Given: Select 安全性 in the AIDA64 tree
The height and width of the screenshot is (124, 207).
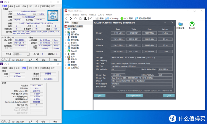Looking at the screenshot, I should coord(74,59).
